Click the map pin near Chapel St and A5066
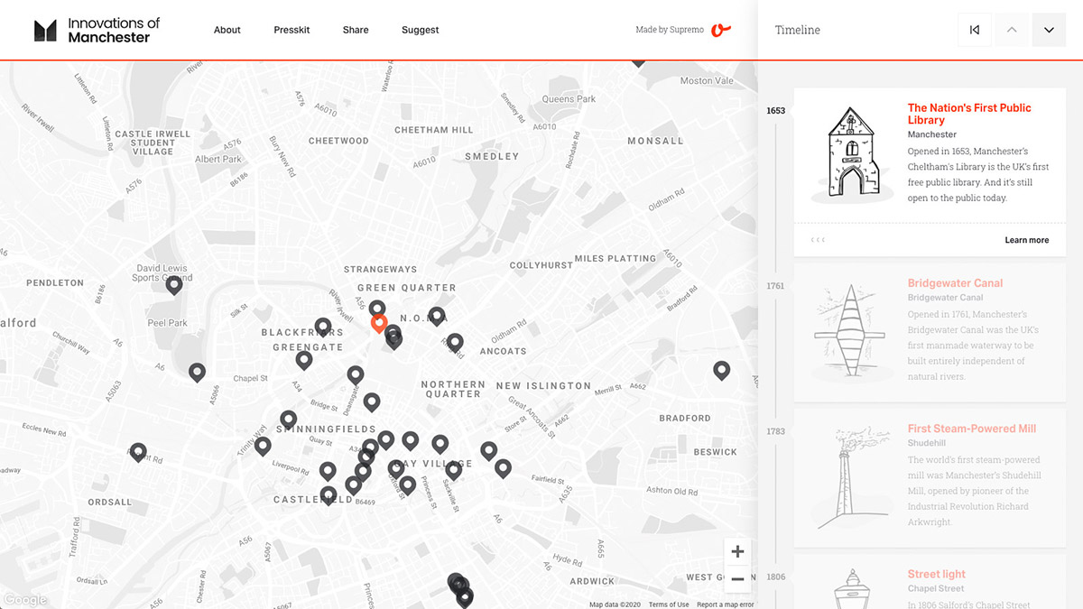 (197, 372)
